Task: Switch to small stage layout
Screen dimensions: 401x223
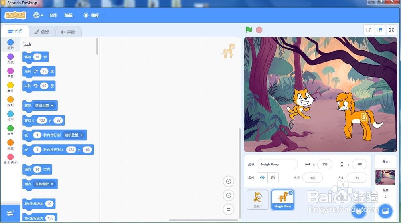Action: click(369, 30)
